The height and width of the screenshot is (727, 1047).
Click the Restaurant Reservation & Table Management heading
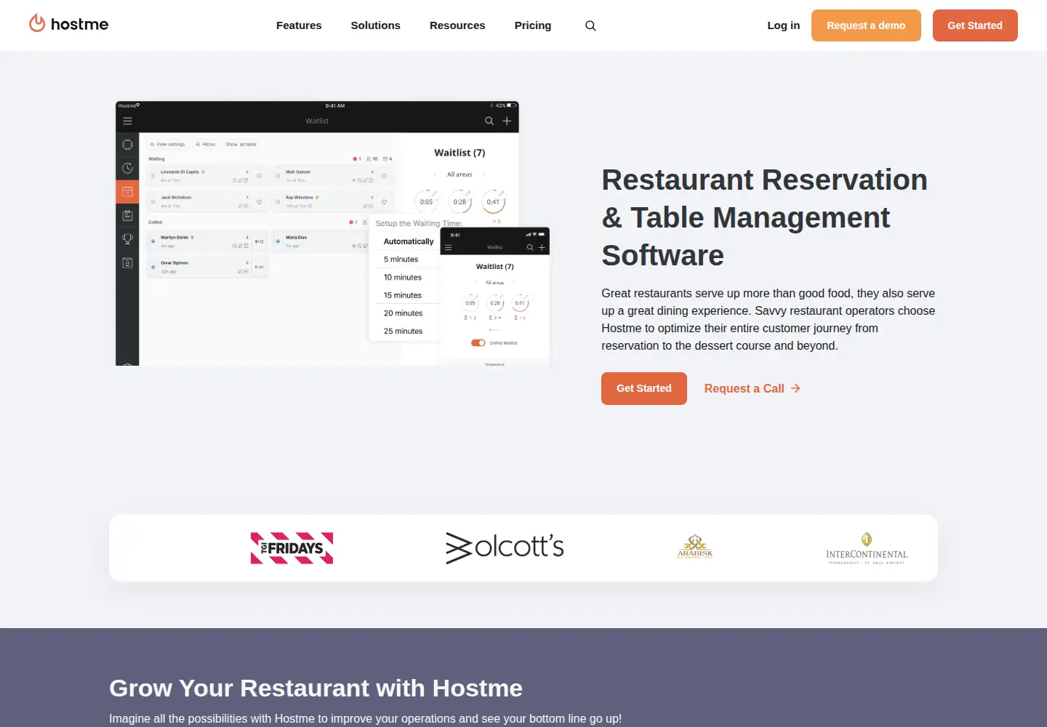(764, 217)
